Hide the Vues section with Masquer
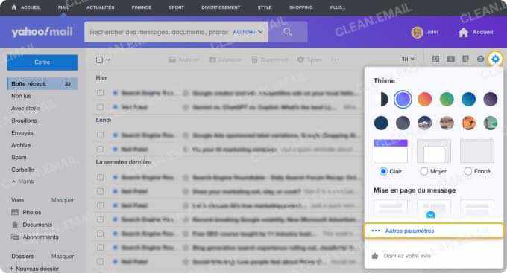 point(63,200)
